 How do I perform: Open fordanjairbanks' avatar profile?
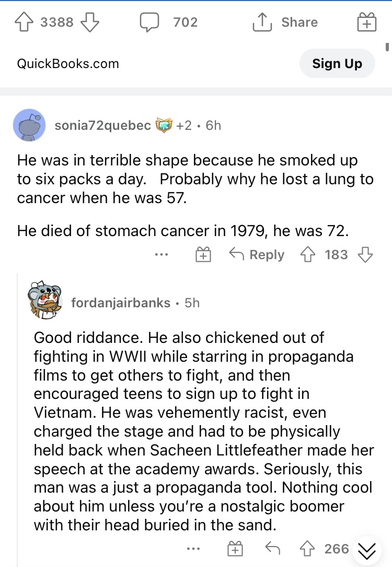(x=45, y=300)
